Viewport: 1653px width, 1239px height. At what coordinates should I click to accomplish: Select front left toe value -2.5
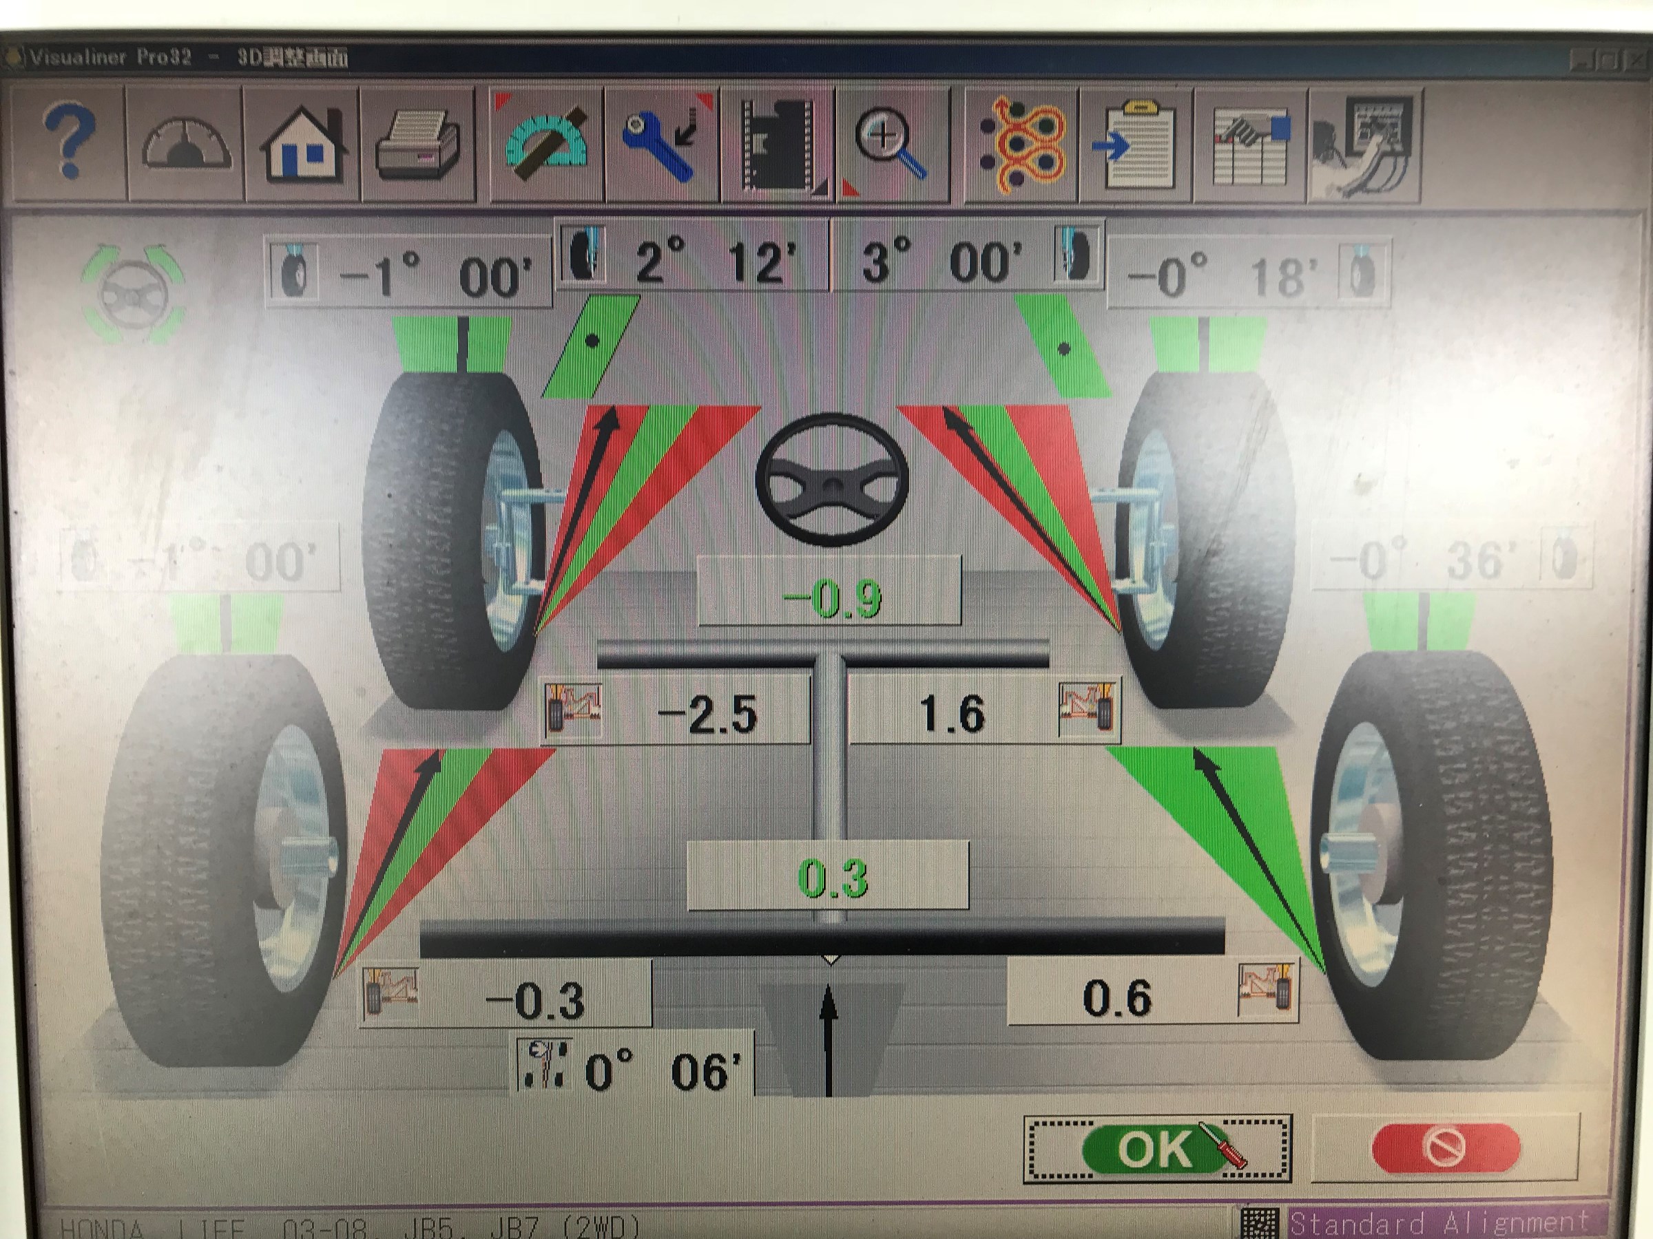(706, 713)
